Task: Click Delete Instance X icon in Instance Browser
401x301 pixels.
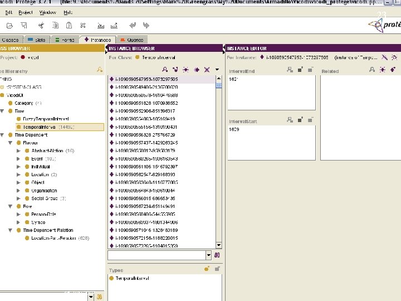Action: point(207,70)
